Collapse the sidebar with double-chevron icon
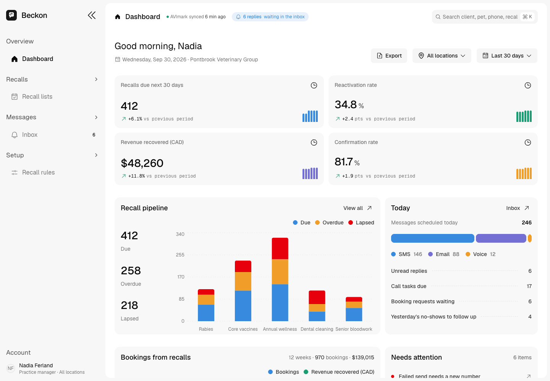Image resolution: width=550 pixels, height=381 pixels. [92, 15]
